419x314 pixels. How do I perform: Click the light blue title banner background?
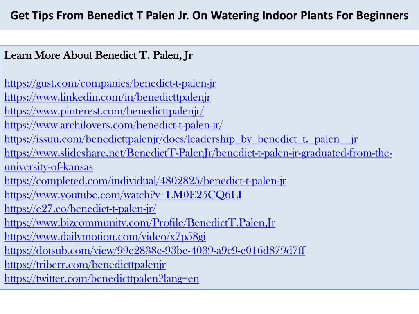point(209,26)
